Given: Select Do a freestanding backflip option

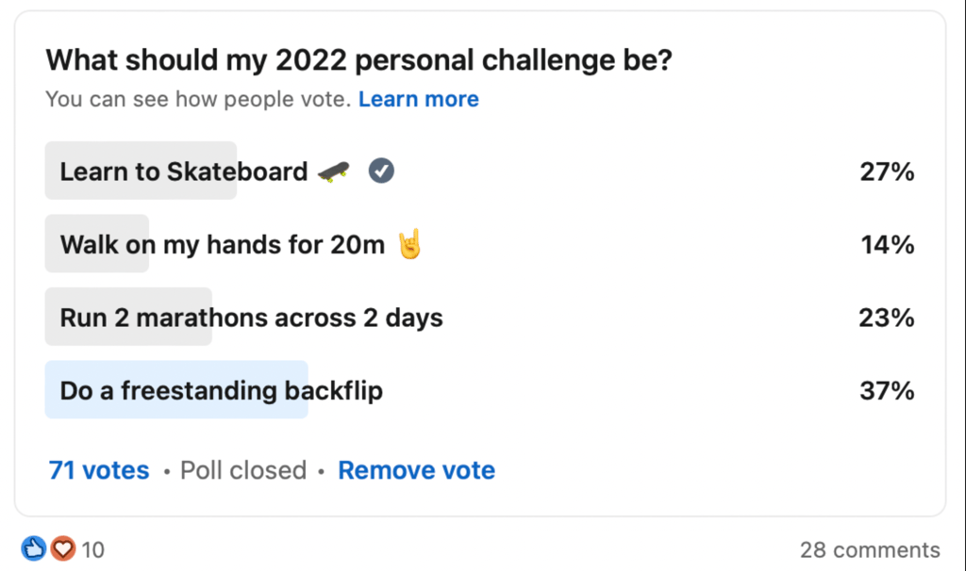Looking at the screenshot, I should (480, 390).
